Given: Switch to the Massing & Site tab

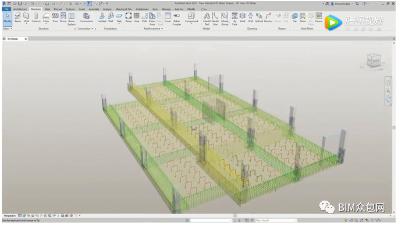Looking at the screenshot, I should (123, 9).
